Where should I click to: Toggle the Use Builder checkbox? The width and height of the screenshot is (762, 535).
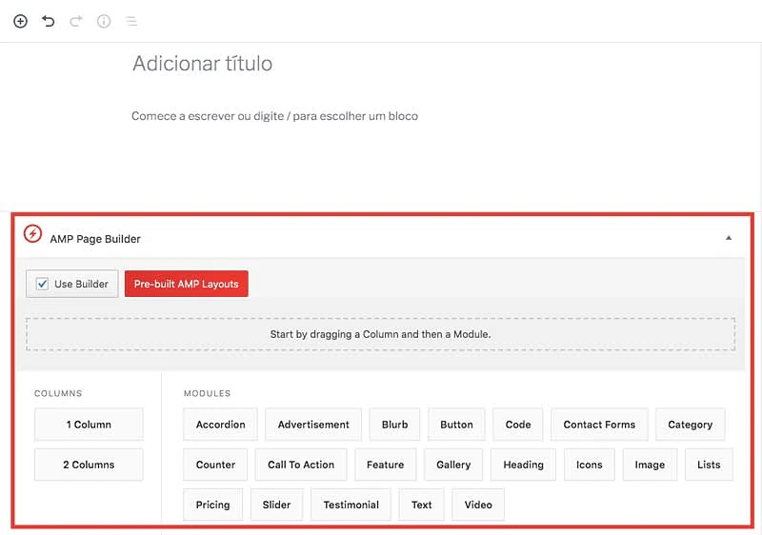click(42, 284)
